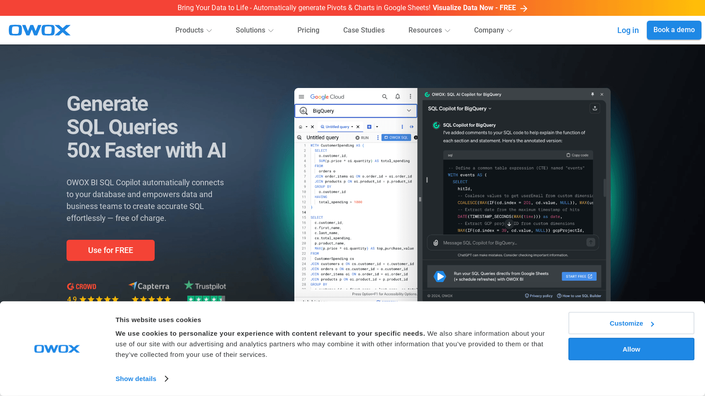Click the OWOX logo in header

[x=40, y=30]
